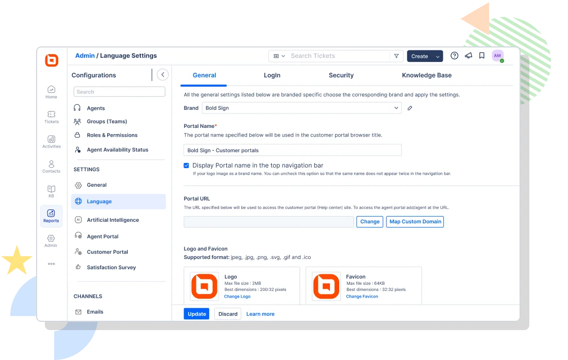Collapse the Configurations panel with arrow button
The height and width of the screenshot is (360, 568).
[x=163, y=75]
